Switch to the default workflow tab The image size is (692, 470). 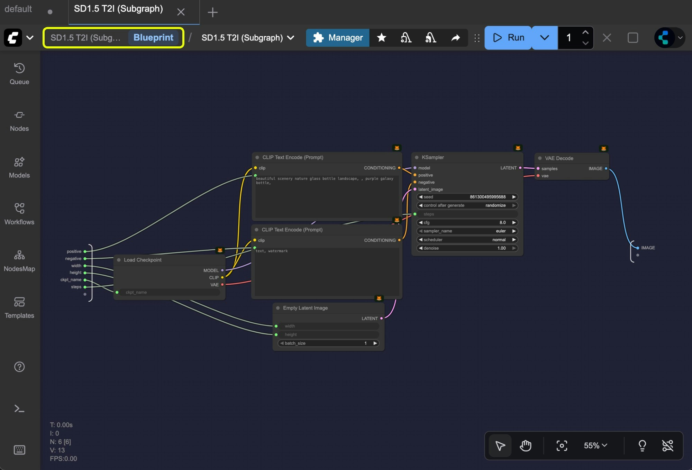pos(18,9)
